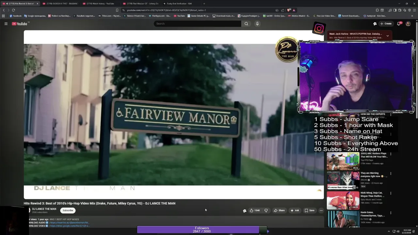Dislike the video with thumbs down
Viewport: 418px width, 235px height.
tap(266, 211)
